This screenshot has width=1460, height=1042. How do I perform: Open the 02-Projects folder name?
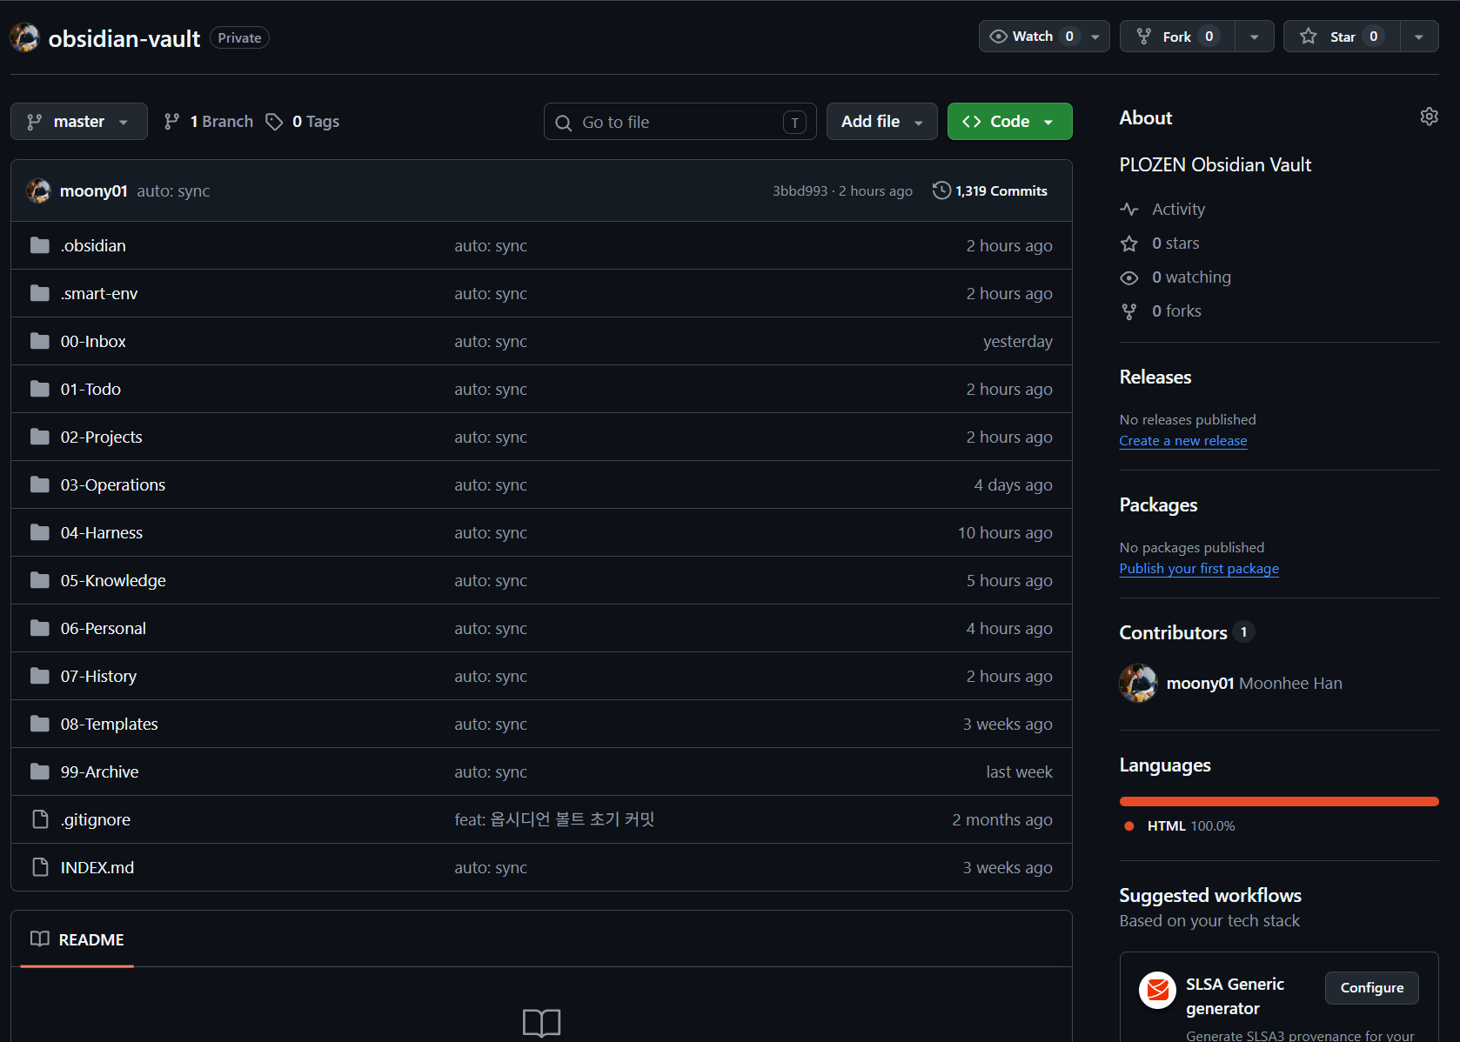coord(102,437)
